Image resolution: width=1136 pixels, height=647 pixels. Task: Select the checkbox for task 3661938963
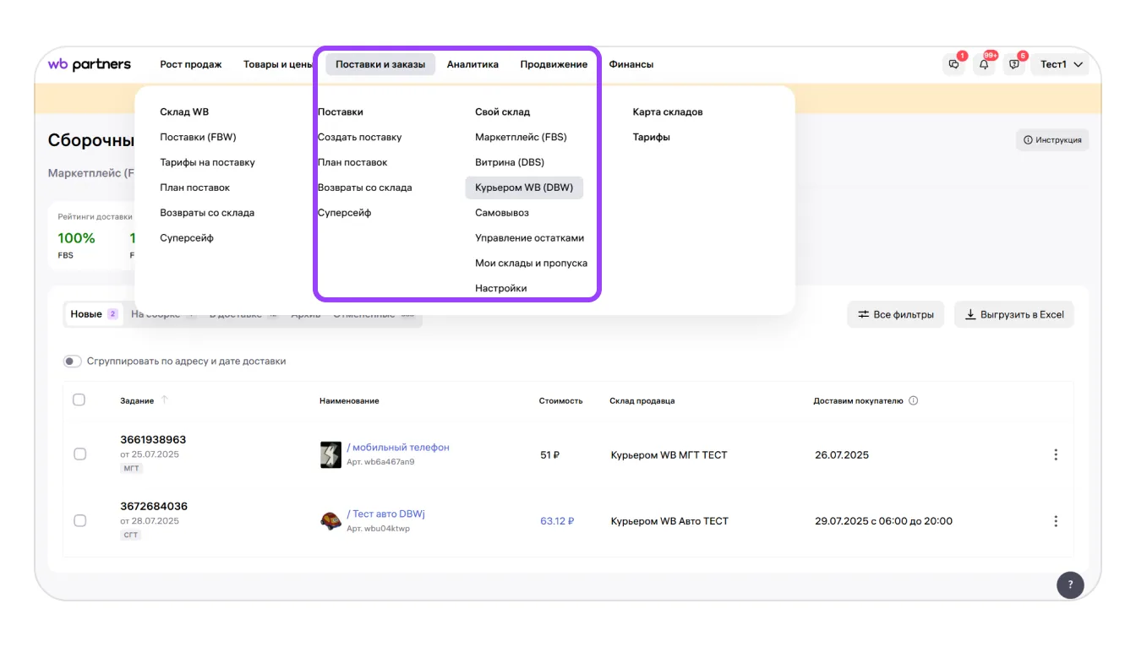point(79,454)
